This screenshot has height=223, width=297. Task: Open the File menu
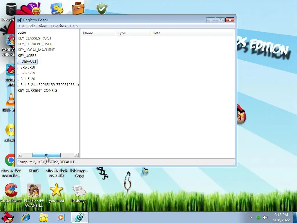point(21,26)
